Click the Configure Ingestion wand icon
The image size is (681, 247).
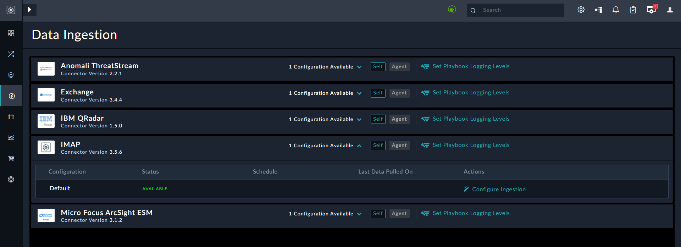[466, 189]
